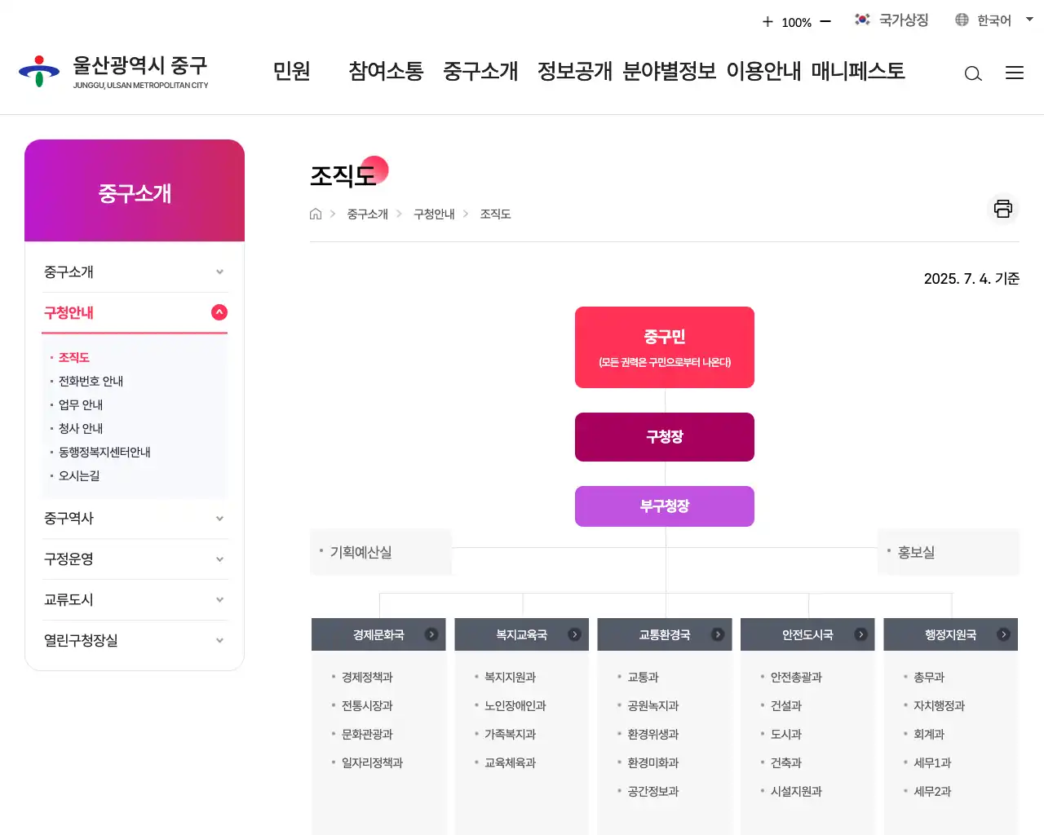Image resolution: width=1044 pixels, height=835 pixels.
Task: Expand the 열린구청장실 sidebar section
Action: (x=135, y=640)
